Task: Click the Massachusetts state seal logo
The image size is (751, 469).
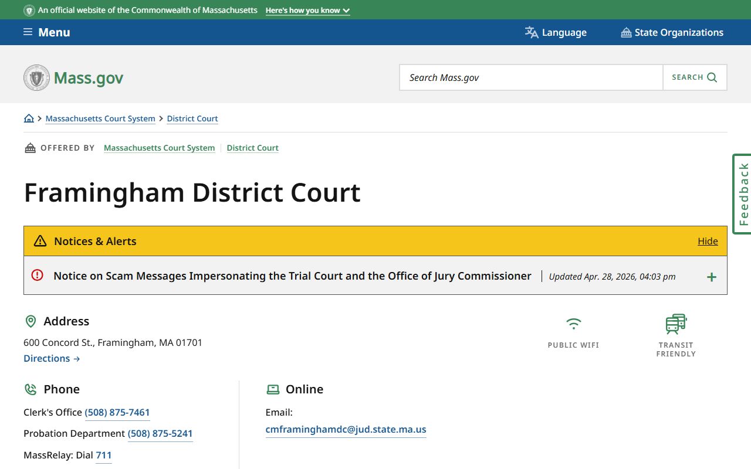Action: tap(36, 77)
